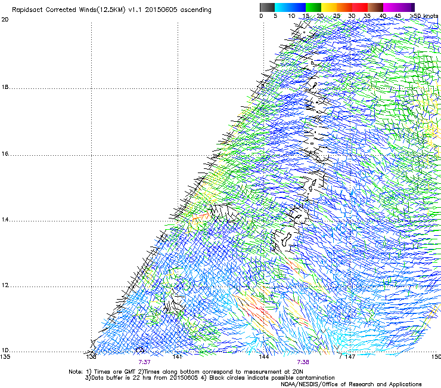Click the latitude label 20

5,20
